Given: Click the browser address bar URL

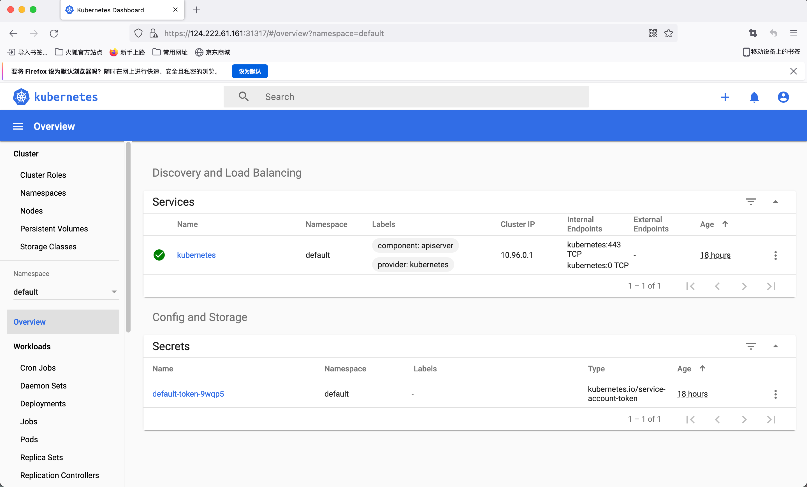Looking at the screenshot, I should click(x=274, y=33).
